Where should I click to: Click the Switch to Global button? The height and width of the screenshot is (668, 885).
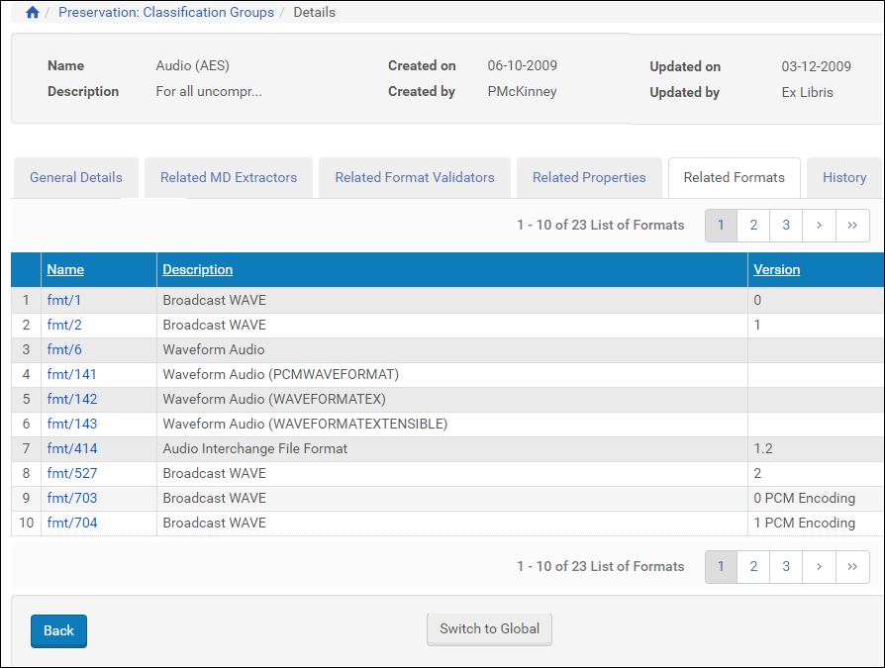[489, 629]
